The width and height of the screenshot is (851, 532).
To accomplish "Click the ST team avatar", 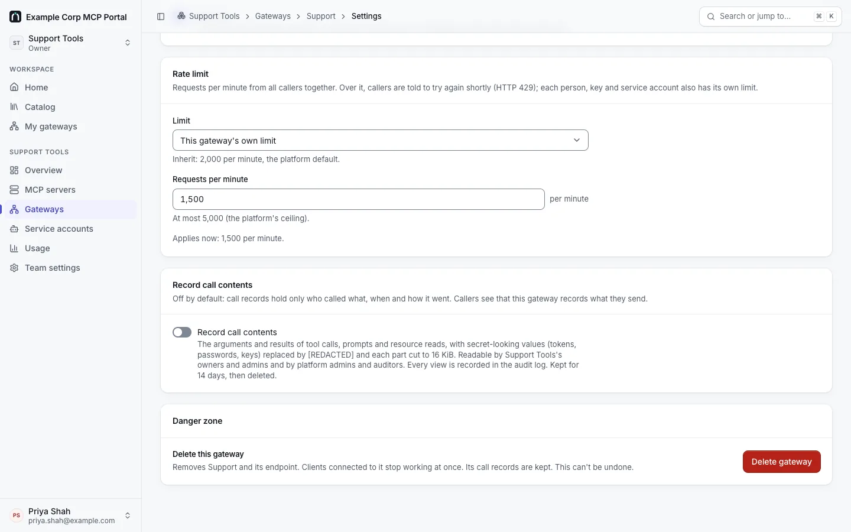I will click(x=17, y=43).
